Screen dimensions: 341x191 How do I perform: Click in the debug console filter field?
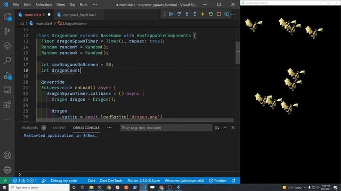tap(166, 128)
